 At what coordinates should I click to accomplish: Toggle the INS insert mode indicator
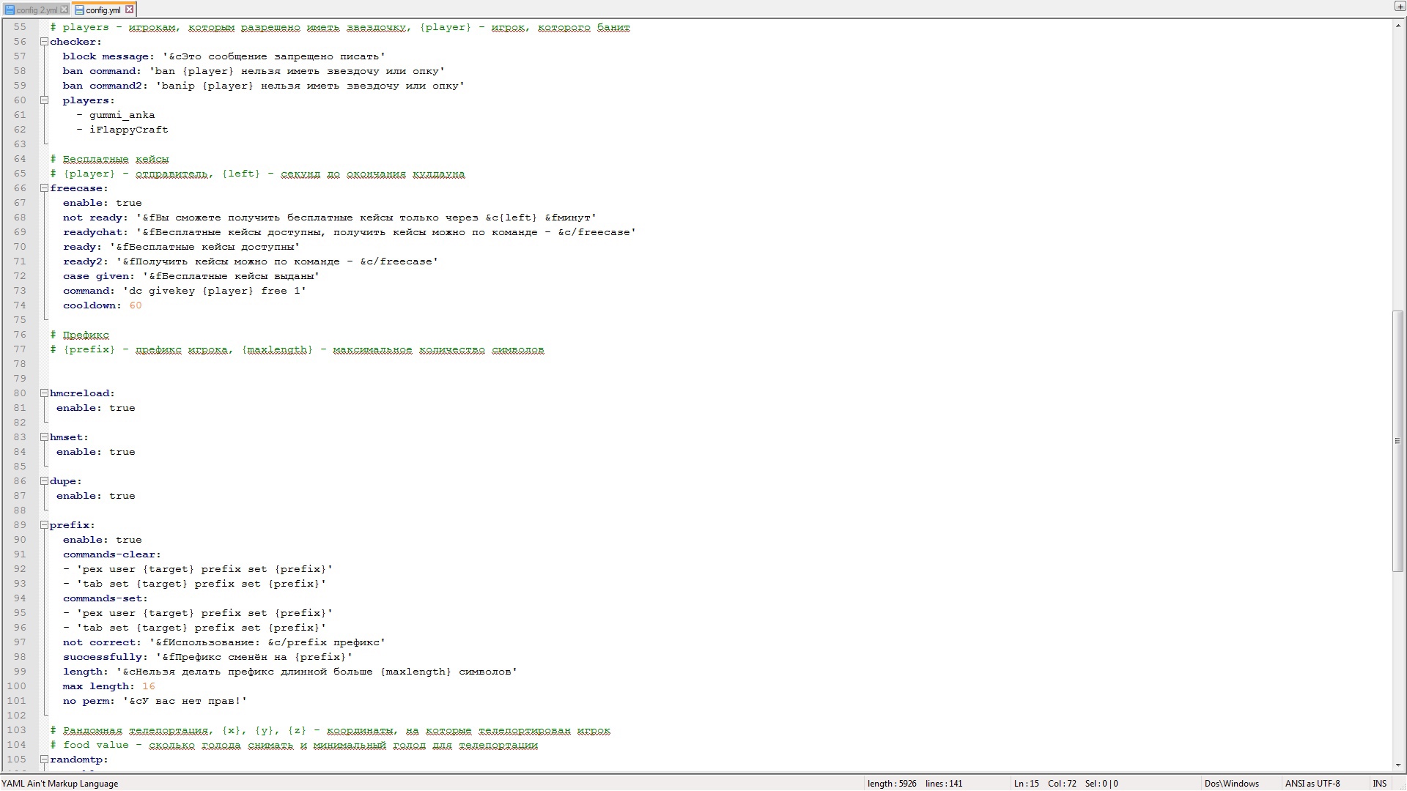(x=1379, y=784)
